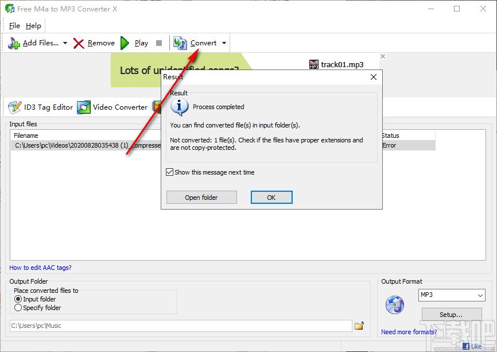Image resolution: width=497 pixels, height=352 pixels.
Task: Open the Help menu
Action: click(33, 26)
